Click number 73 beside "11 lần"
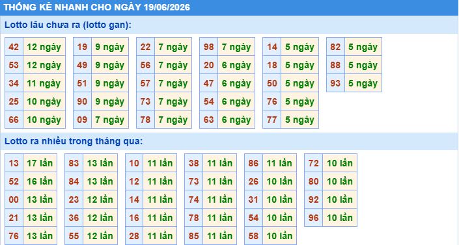This screenshot has width=459, height=245. (194, 181)
